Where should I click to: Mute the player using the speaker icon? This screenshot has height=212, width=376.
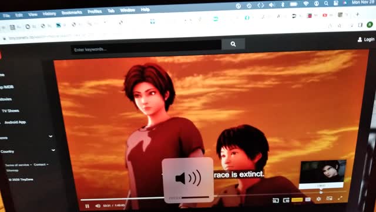98,206
